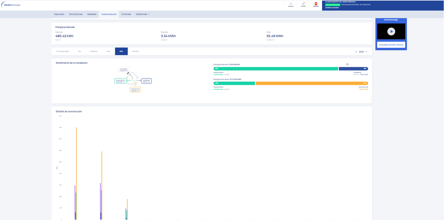Screen dimensions: 444x220
Task: Click the Cambiar suministro link
Action: 332,7
